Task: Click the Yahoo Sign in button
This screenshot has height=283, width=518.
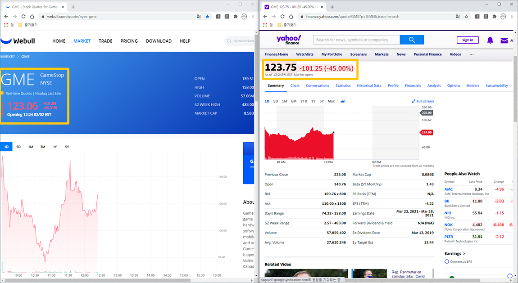Action: click(468, 40)
